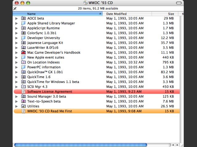Screen dimensions: 197x147
Task: Click the 440 KB size value
Action: (x=168, y=57)
